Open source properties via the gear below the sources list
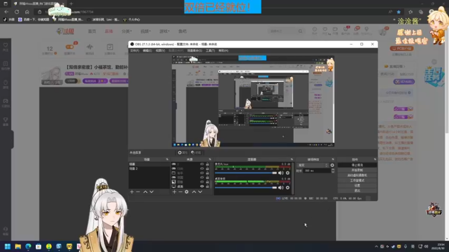This screenshot has height=252, width=449. 187,192
